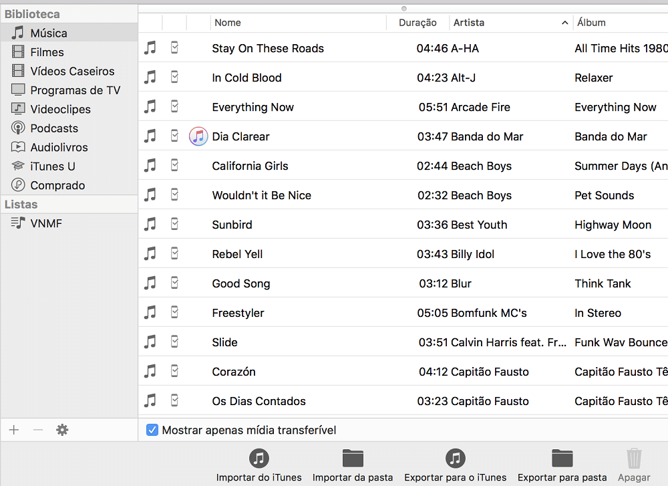
Task: Select the song Rebel Yell
Action: coord(237,254)
